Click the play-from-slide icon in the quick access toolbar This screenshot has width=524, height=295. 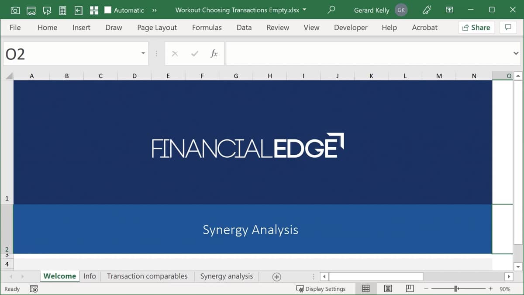click(47, 10)
